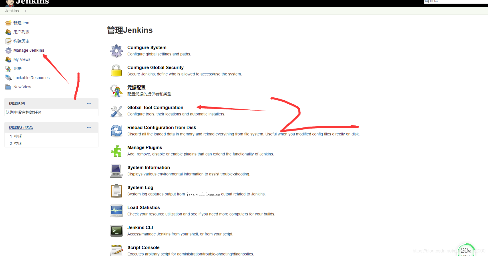488x256 pixels.
Task: Click the Manage Jenkins gear icon in sidebar
Action: (x=8, y=50)
